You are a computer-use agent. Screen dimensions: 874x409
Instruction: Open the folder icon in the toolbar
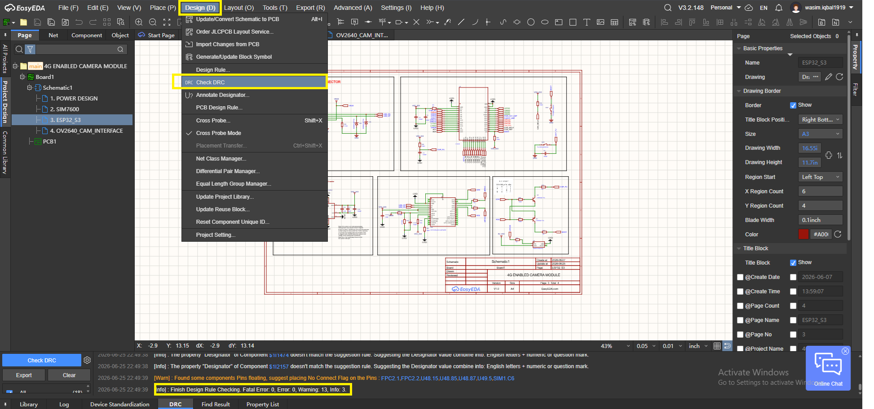[23, 22]
